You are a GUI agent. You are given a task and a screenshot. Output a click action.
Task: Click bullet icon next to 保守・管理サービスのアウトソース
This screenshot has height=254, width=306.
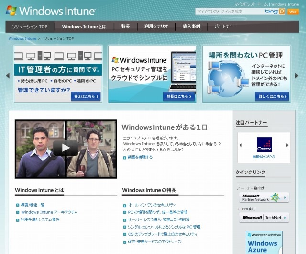[125, 242]
